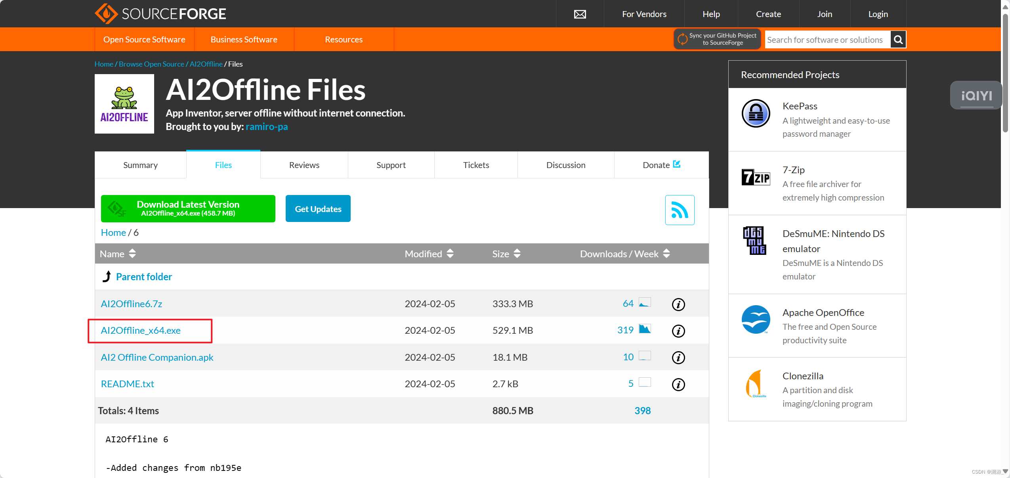The image size is (1010, 478).
Task: Click the KeePass project icon
Action: (x=756, y=113)
